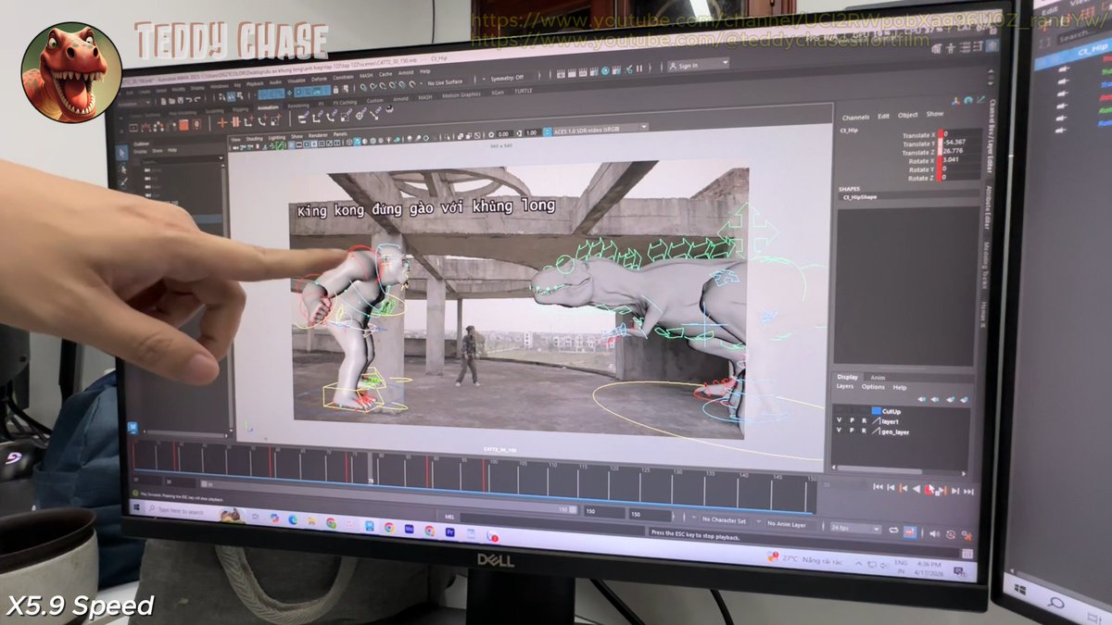Open the Edit menu in the Channel Box
Viewport: 1112px width, 625px height.
[884, 116]
